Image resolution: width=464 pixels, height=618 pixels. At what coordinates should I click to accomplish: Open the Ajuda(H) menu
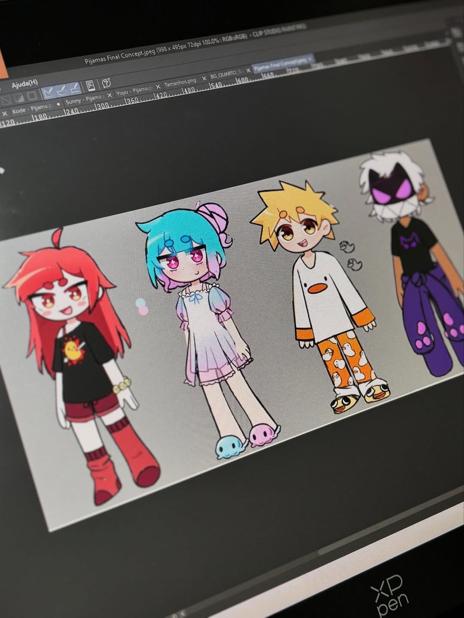pyautogui.click(x=24, y=83)
